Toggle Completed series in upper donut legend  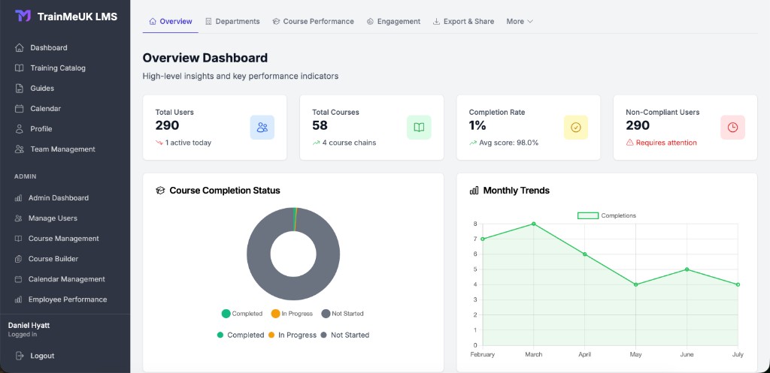(x=242, y=314)
